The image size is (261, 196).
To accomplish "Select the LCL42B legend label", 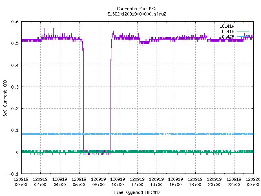I will click(x=227, y=37).
